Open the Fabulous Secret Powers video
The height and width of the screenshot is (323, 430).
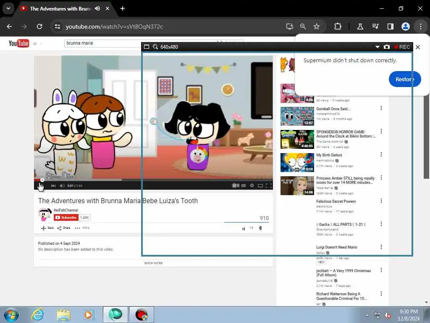336,201
